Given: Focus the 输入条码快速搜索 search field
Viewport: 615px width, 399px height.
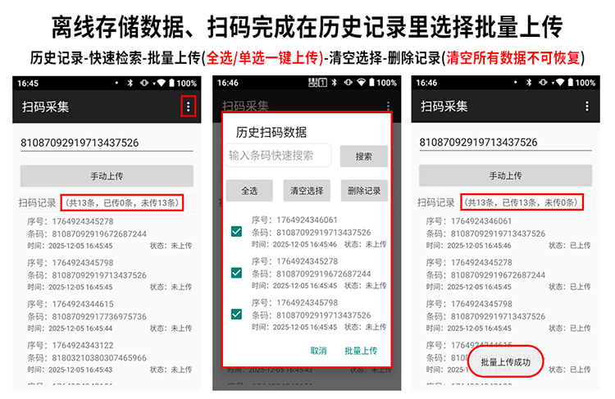Looking at the screenshot, I should coord(278,156).
